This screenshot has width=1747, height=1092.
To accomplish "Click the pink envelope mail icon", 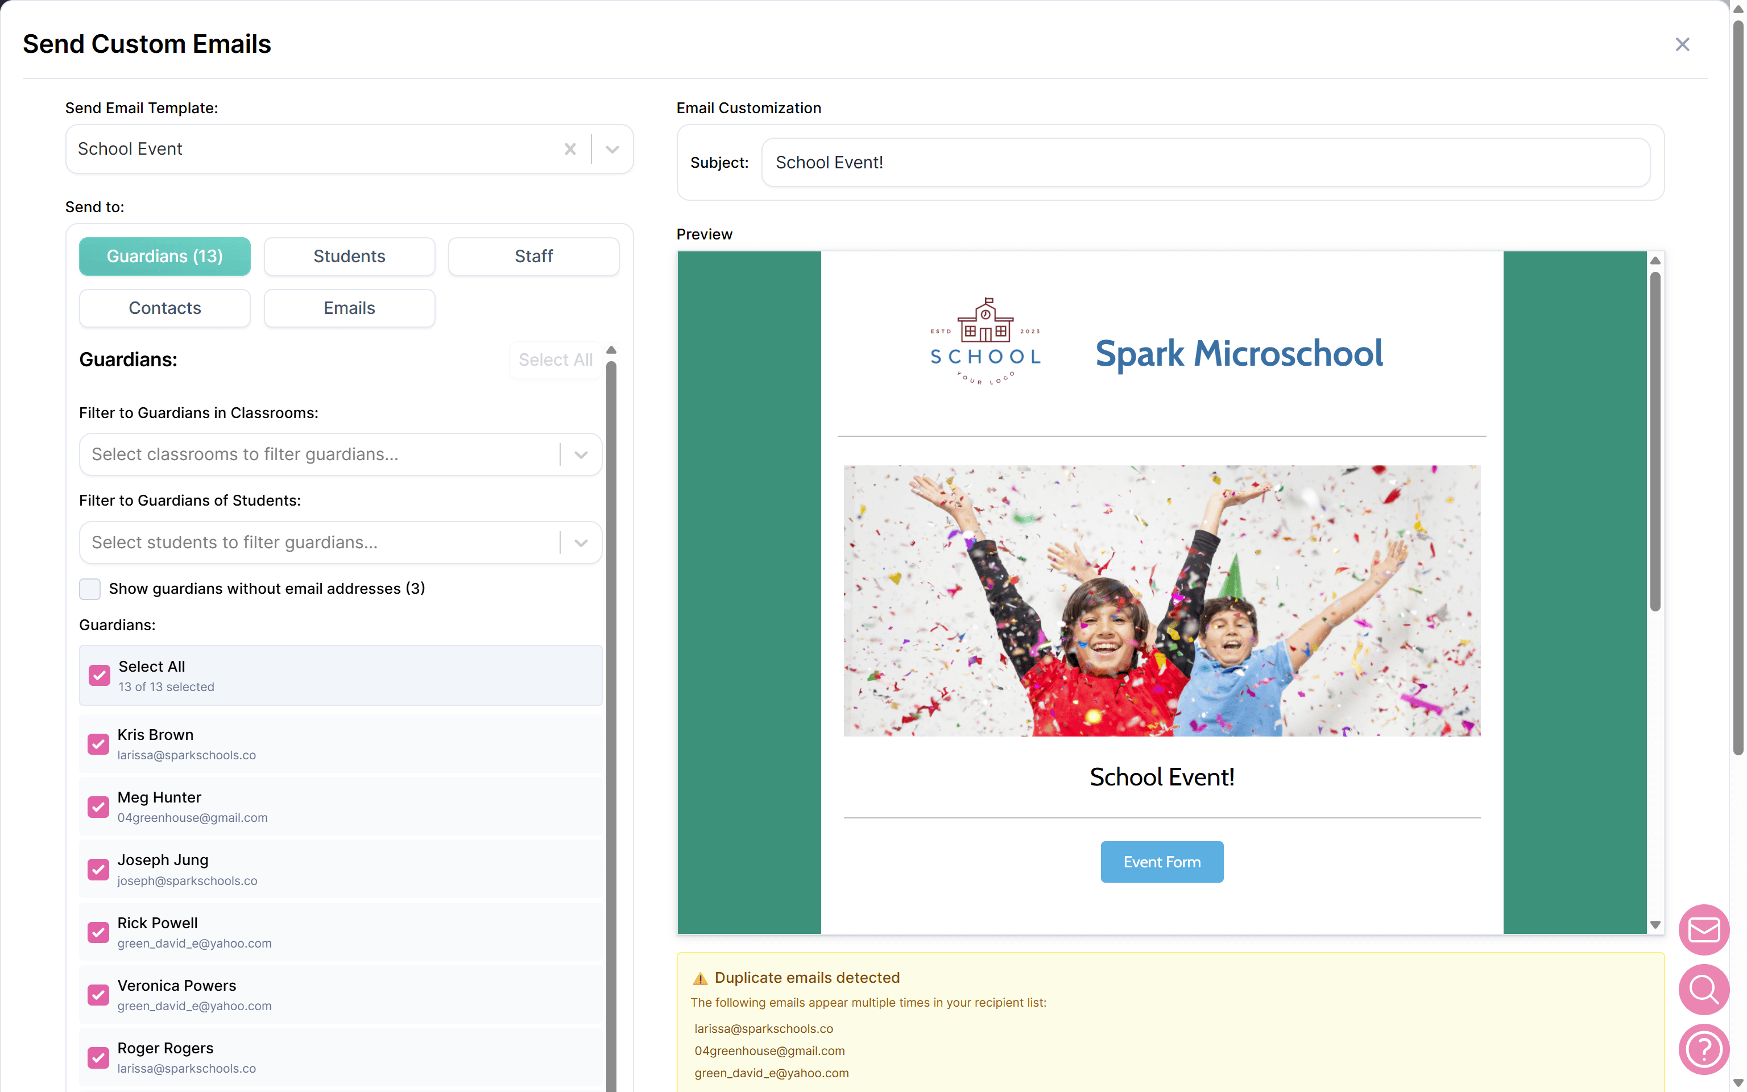I will click(x=1703, y=929).
